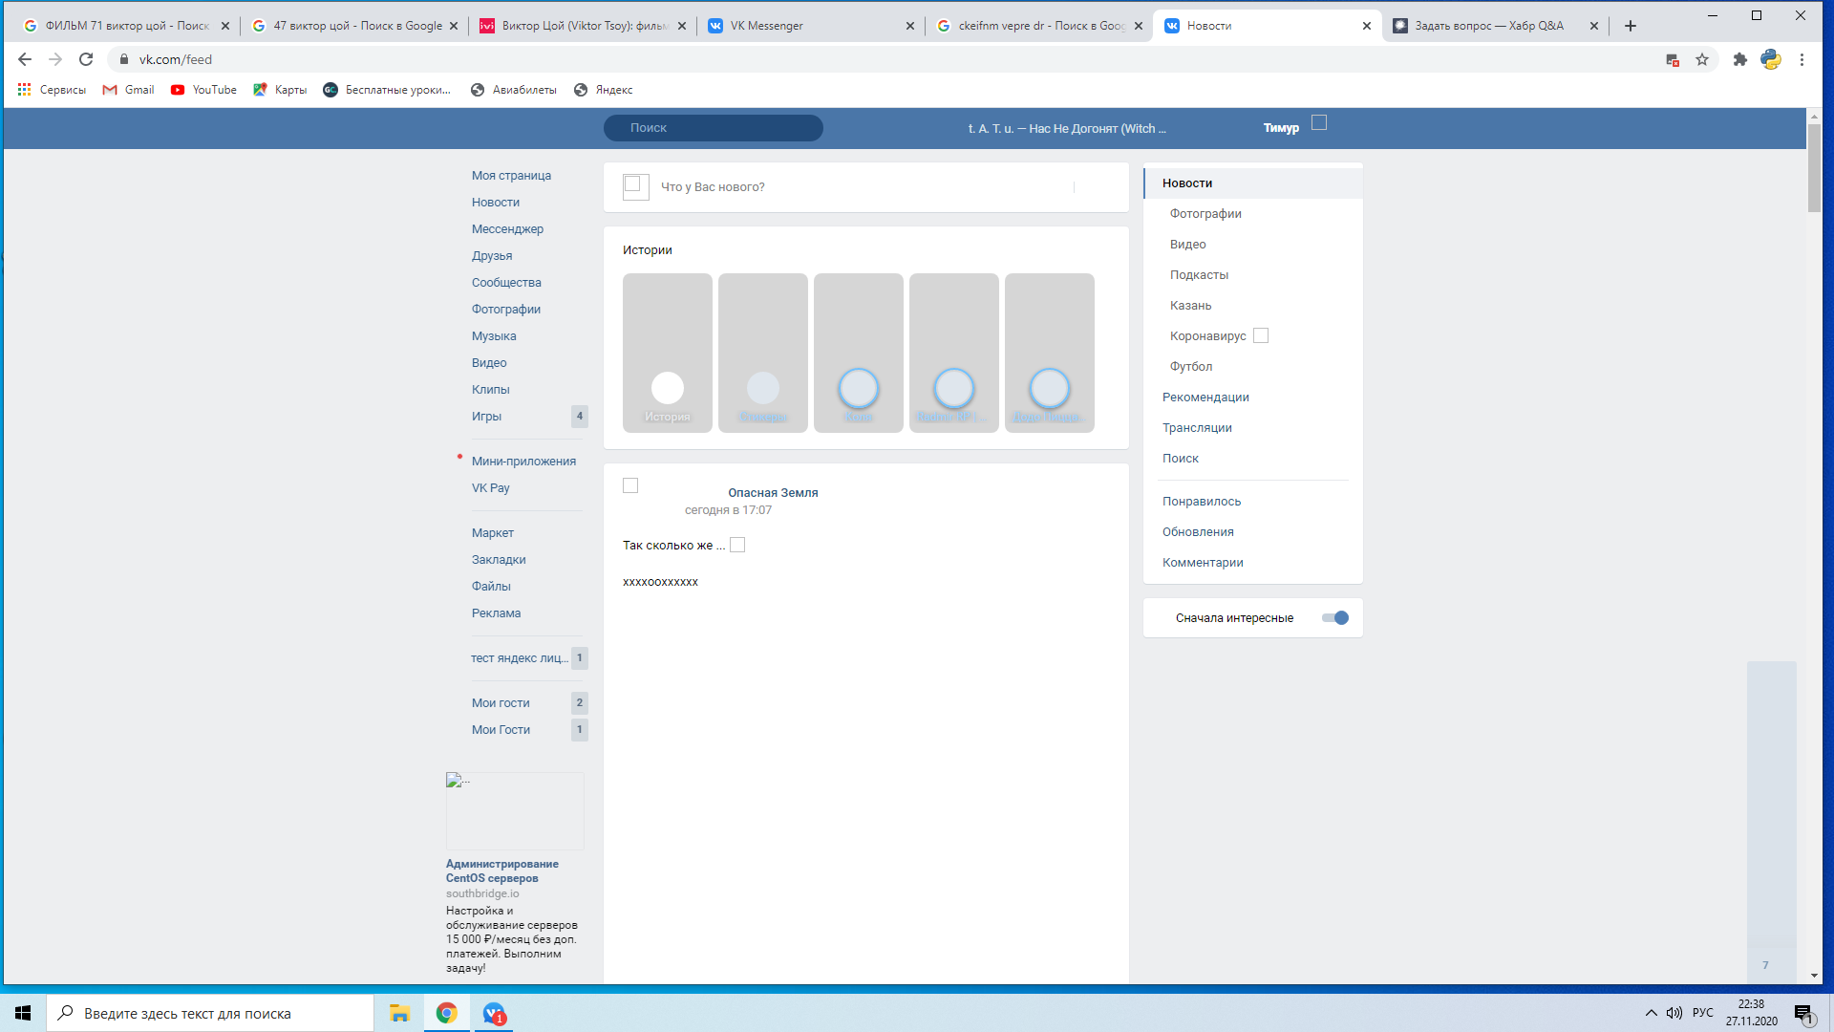The height and width of the screenshot is (1032, 1834).
Task: Open the YouTube bookmark
Action: tap(203, 90)
